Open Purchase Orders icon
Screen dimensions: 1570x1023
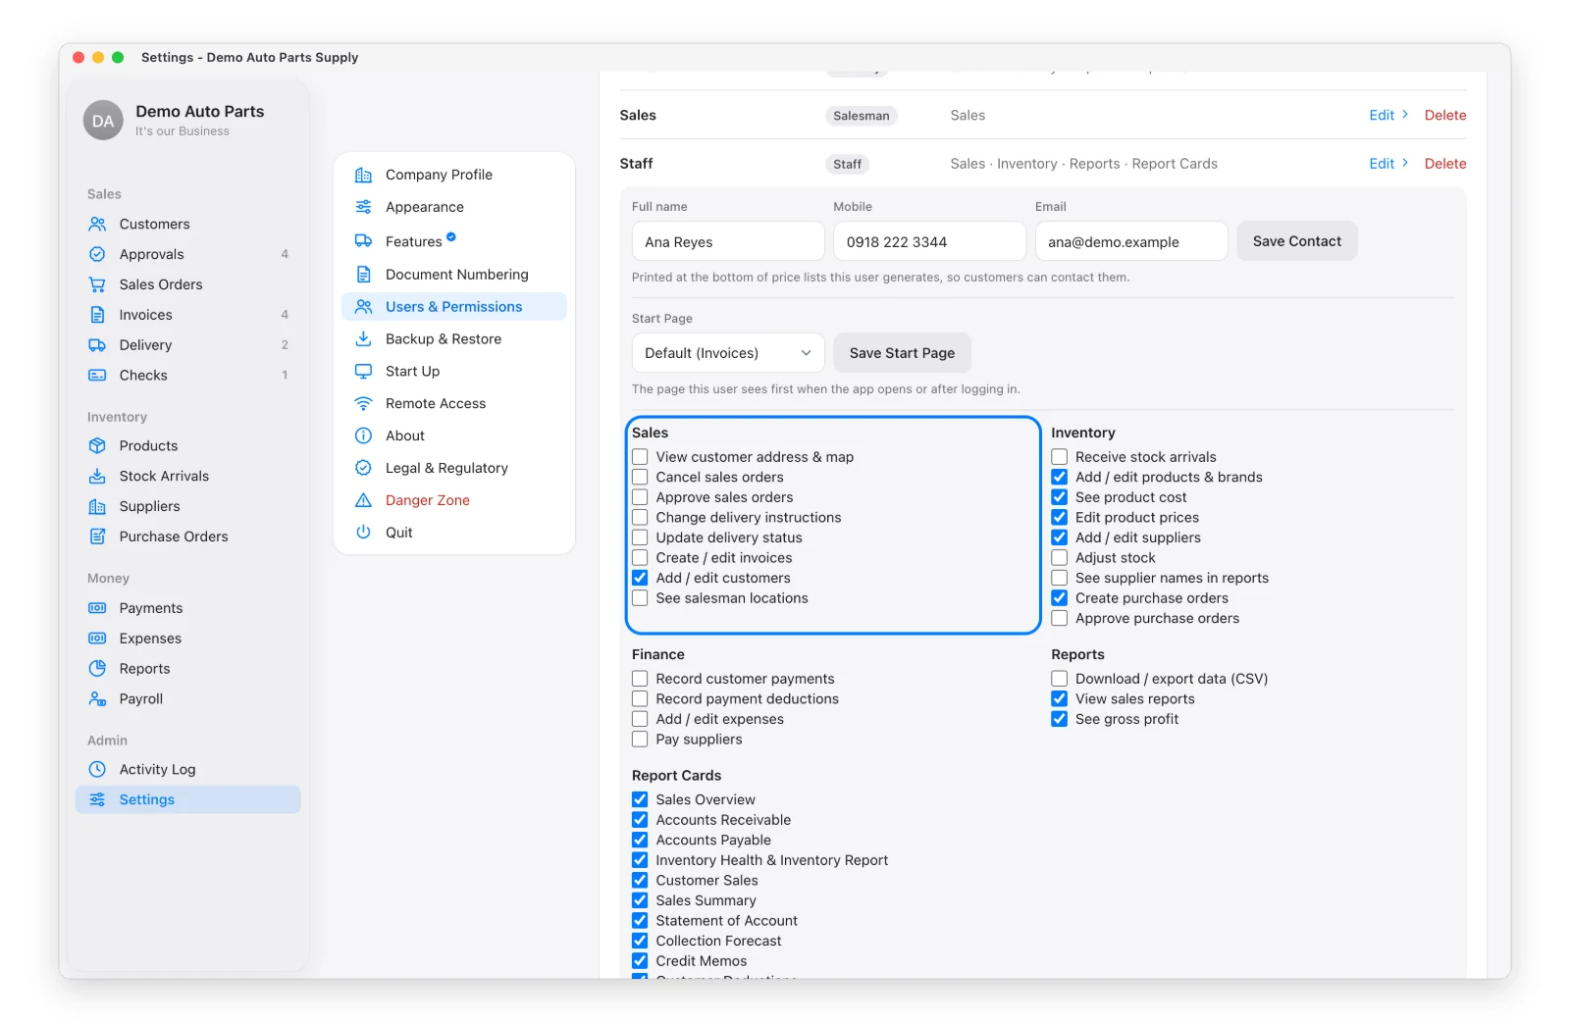97,537
